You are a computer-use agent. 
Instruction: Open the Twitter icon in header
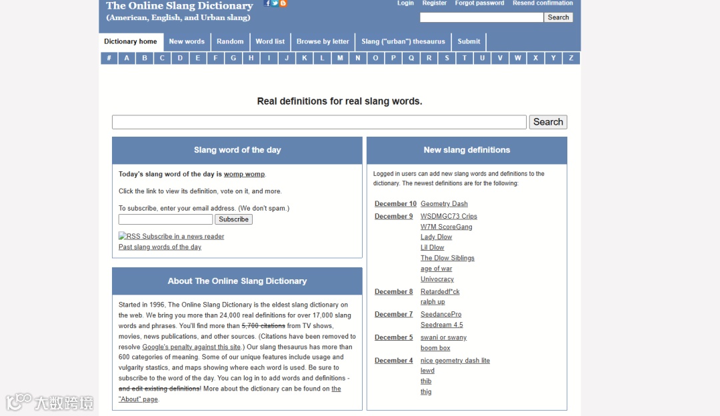[275, 3]
